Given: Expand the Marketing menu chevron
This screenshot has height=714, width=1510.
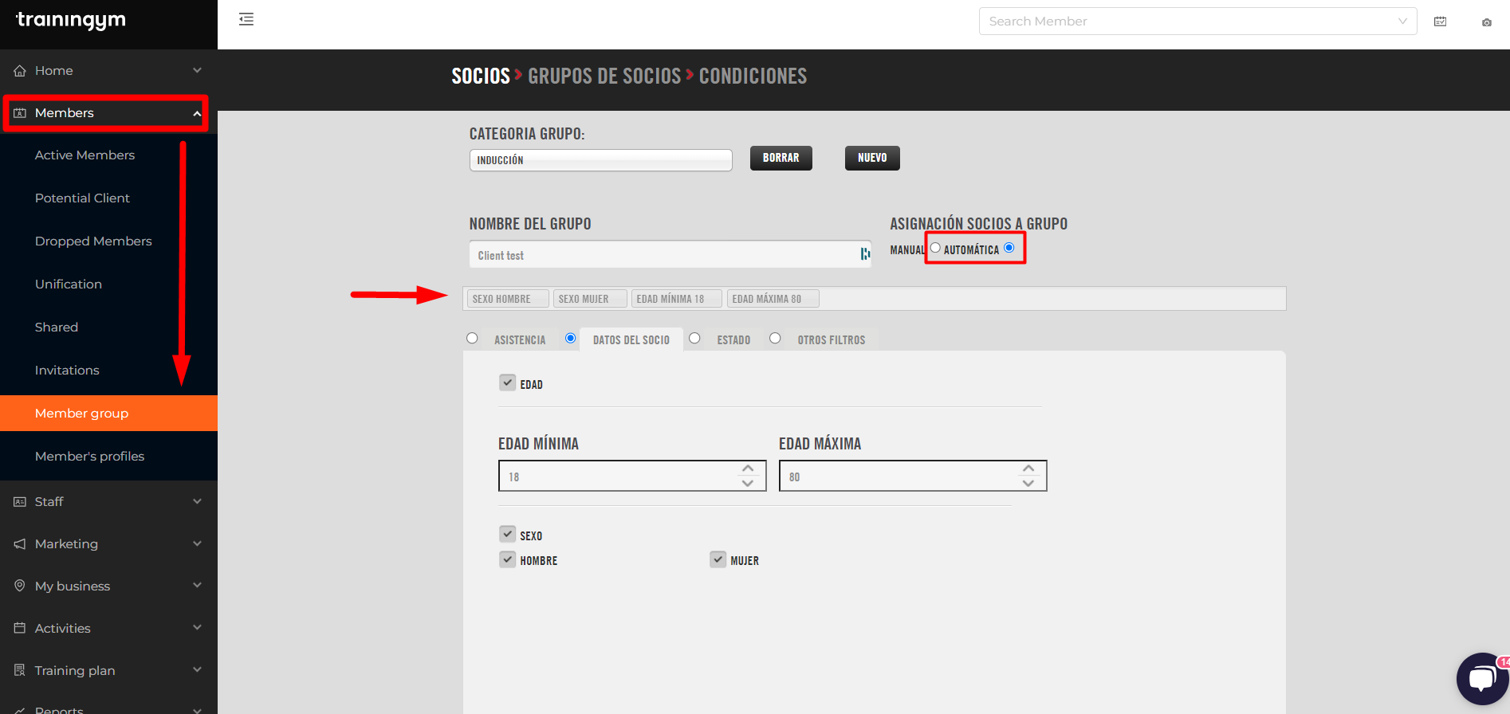Looking at the screenshot, I should point(197,543).
